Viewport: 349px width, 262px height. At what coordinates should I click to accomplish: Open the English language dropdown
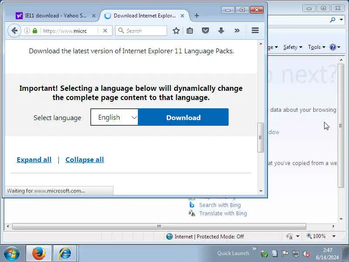tap(114, 117)
